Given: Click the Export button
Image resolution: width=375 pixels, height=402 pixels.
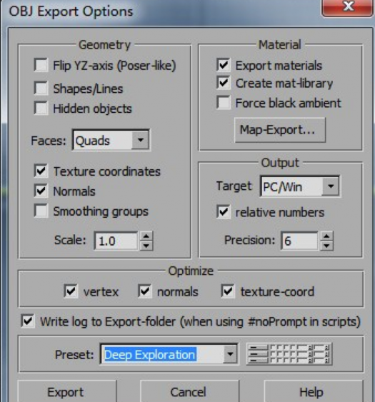Looking at the screenshot, I should pos(67,391).
